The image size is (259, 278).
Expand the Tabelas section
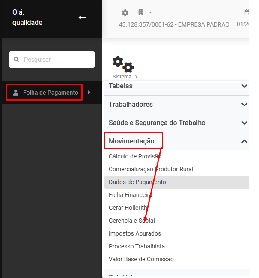pyautogui.click(x=244, y=86)
